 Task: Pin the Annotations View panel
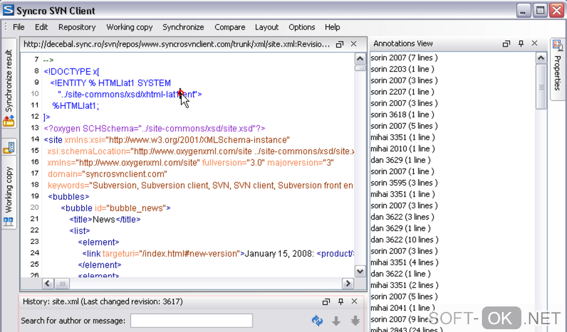pos(521,43)
